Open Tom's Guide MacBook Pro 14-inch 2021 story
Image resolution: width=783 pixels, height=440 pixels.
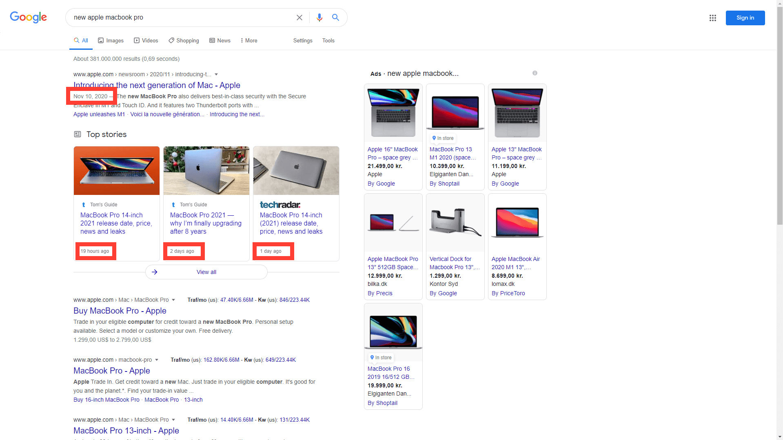[x=116, y=223]
